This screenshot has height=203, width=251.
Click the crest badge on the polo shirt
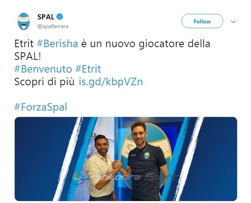click(x=147, y=155)
